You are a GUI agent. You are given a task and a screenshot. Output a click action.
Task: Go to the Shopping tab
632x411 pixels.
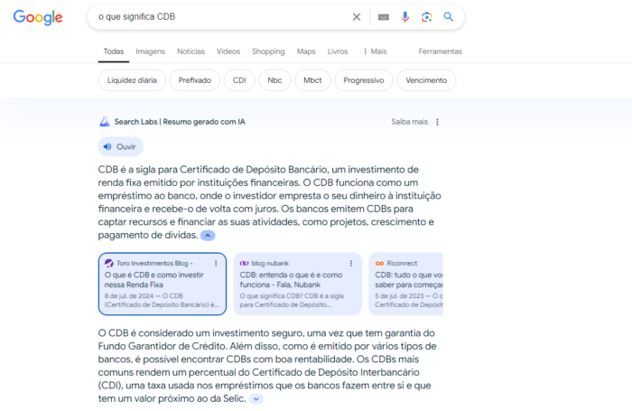268,51
